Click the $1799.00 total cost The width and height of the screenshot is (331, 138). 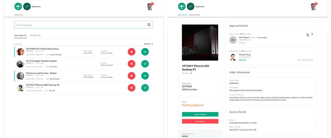pos(187,86)
